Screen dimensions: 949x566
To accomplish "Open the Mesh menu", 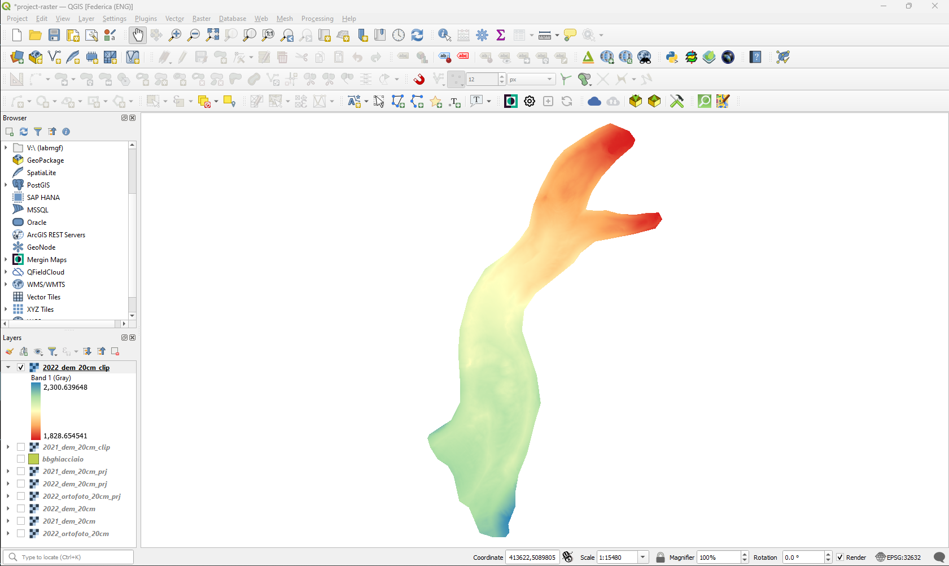I will tap(285, 19).
